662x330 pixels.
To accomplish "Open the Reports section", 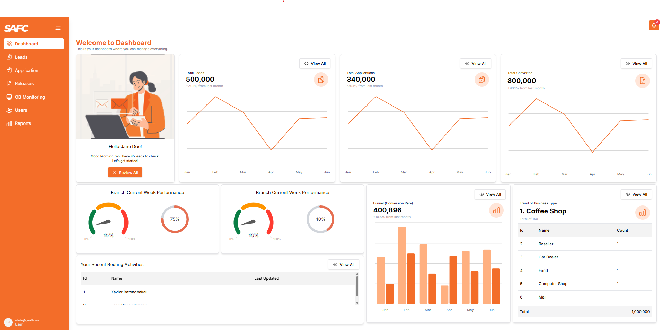I will (23, 123).
